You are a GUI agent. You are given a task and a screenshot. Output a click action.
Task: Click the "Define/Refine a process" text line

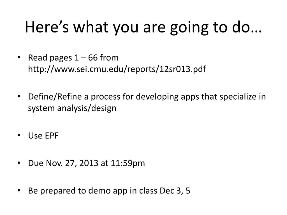click(x=147, y=97)
